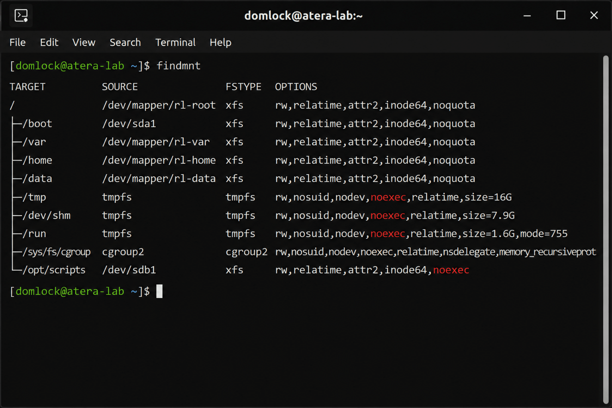The height and width of the screenshot is (408, 612).
Task: Click the /dev/mapper/rl-var source
Action: (156, 142)
